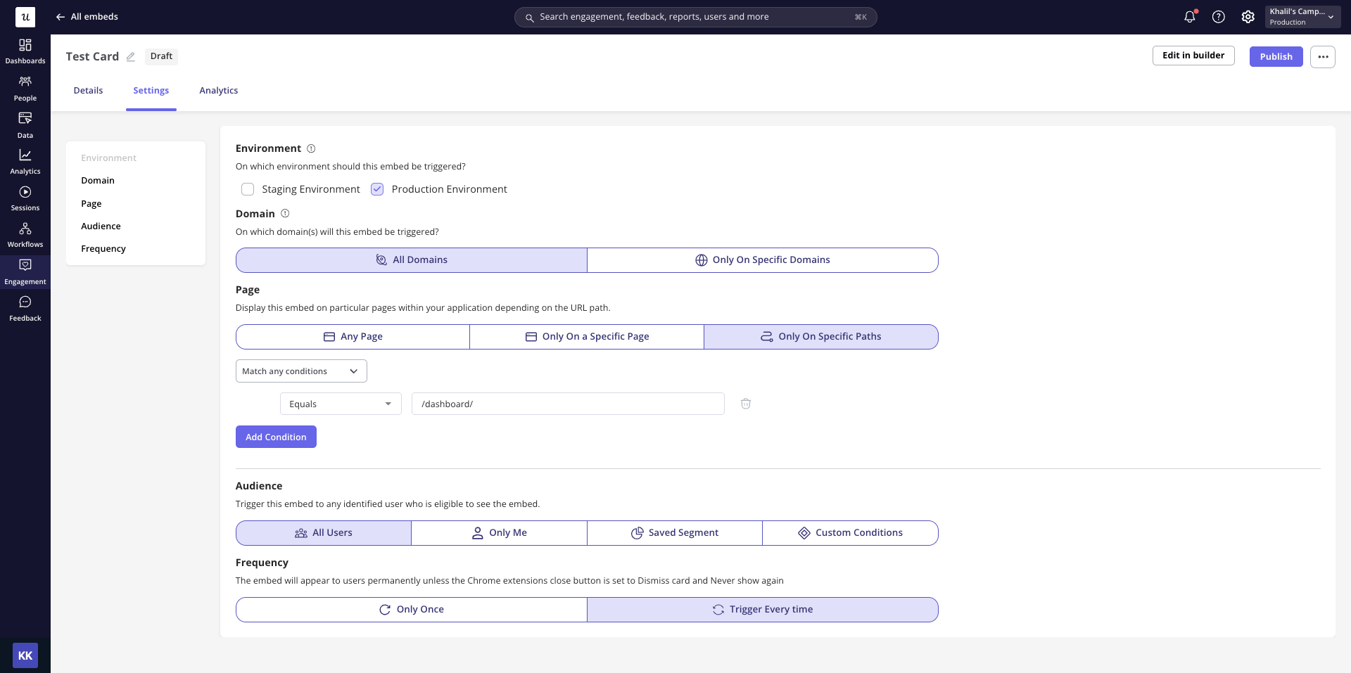This screenshot has height=673, width=1351.
Task: Click the Draft status badge
Action: pos(161,56)
